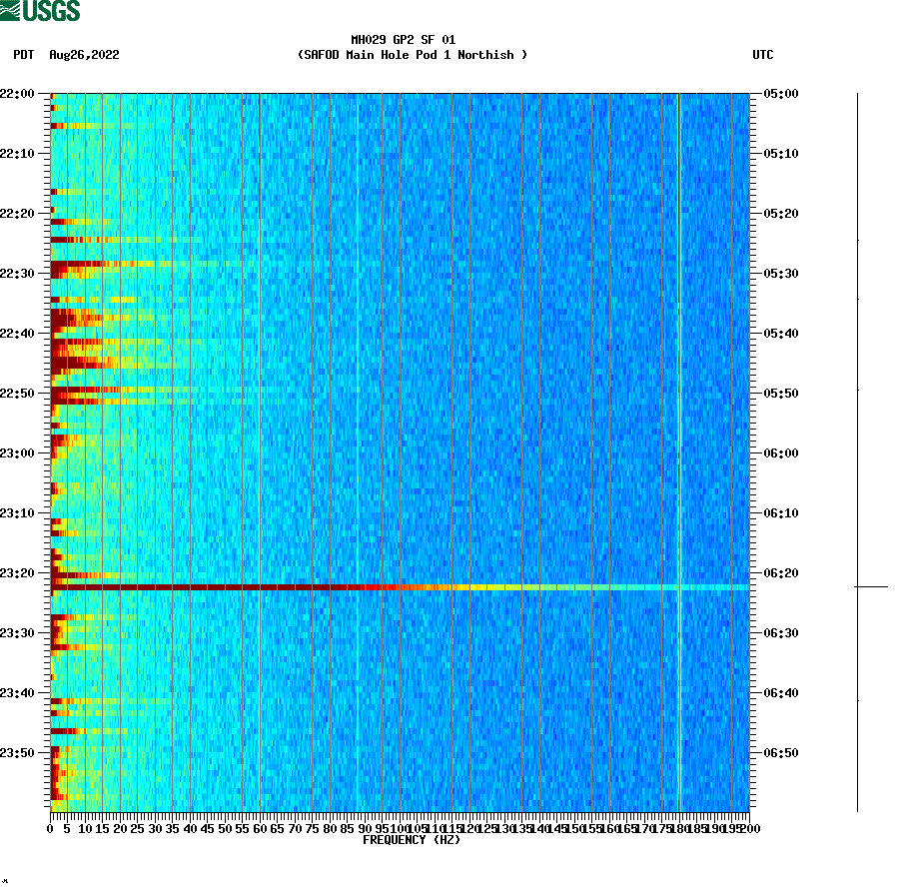Image resolution: width=901 pixels, height=892 pixels.
Task: Click the FREQUENCY (HZ) axis title
Action: click(414, 840)
